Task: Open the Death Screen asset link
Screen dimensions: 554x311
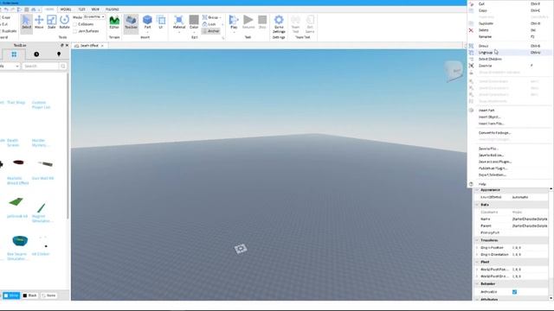Action: pos(13,143)
